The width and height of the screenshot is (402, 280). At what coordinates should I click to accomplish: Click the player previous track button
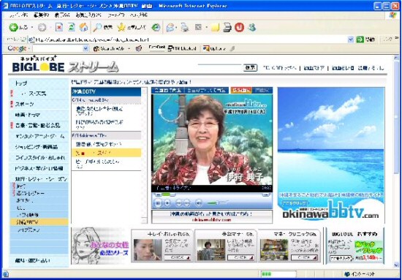(178, 203)
